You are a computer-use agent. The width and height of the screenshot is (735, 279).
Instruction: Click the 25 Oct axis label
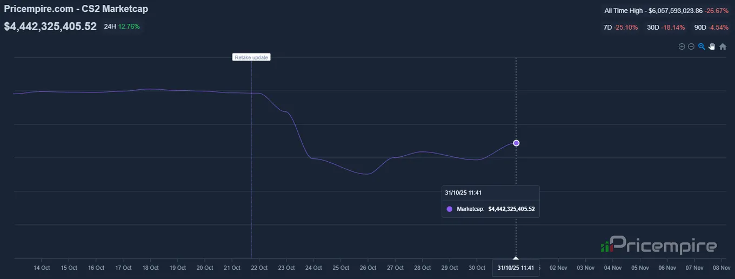click(x=341, y=268)
